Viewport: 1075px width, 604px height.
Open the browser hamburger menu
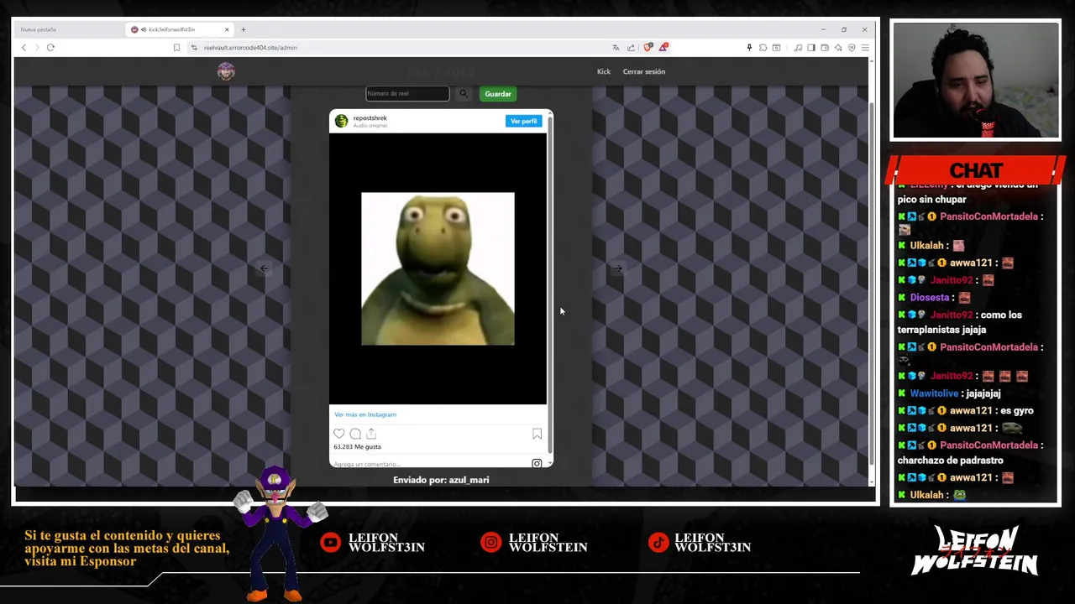point(865,48)
